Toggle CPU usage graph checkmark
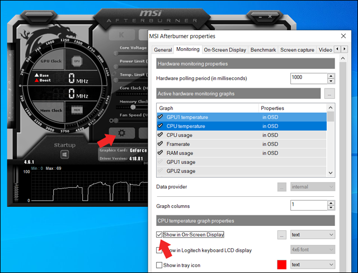 [161, 135]
